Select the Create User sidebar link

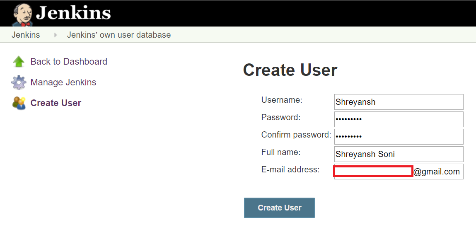pos(56,103)
